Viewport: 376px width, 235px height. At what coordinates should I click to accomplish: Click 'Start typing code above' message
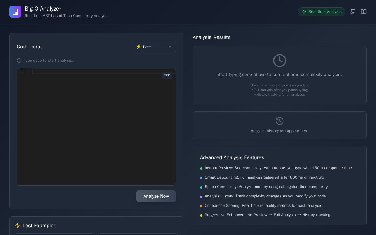coord(280,75)
